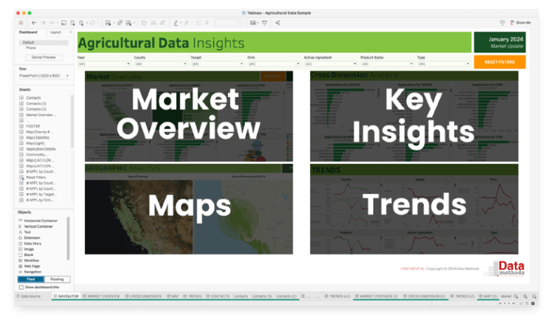Open the Show Me panel

coord(519,23)
